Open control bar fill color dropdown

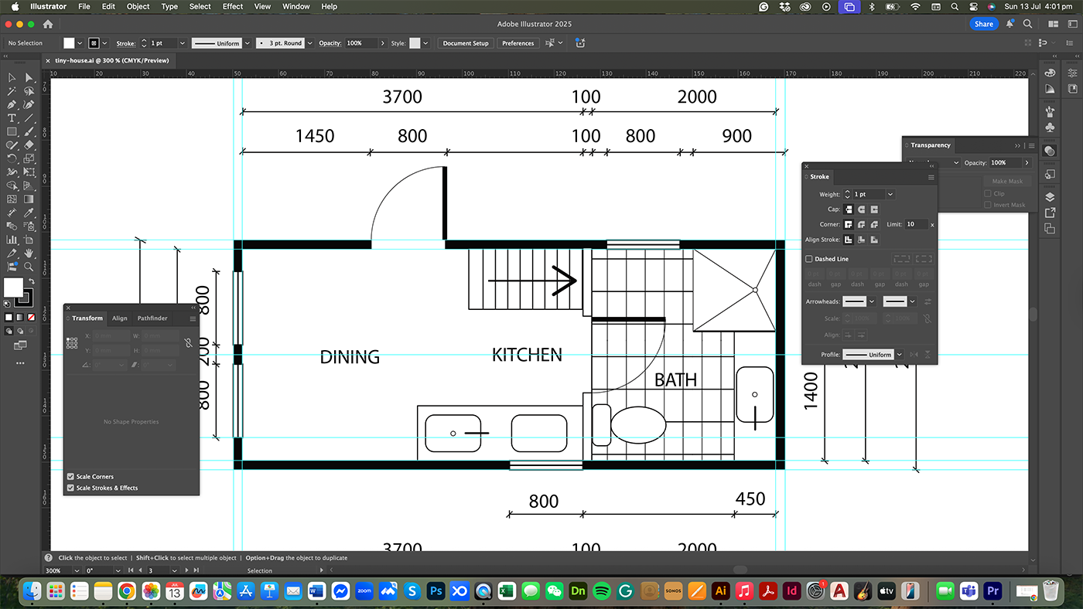80,43
